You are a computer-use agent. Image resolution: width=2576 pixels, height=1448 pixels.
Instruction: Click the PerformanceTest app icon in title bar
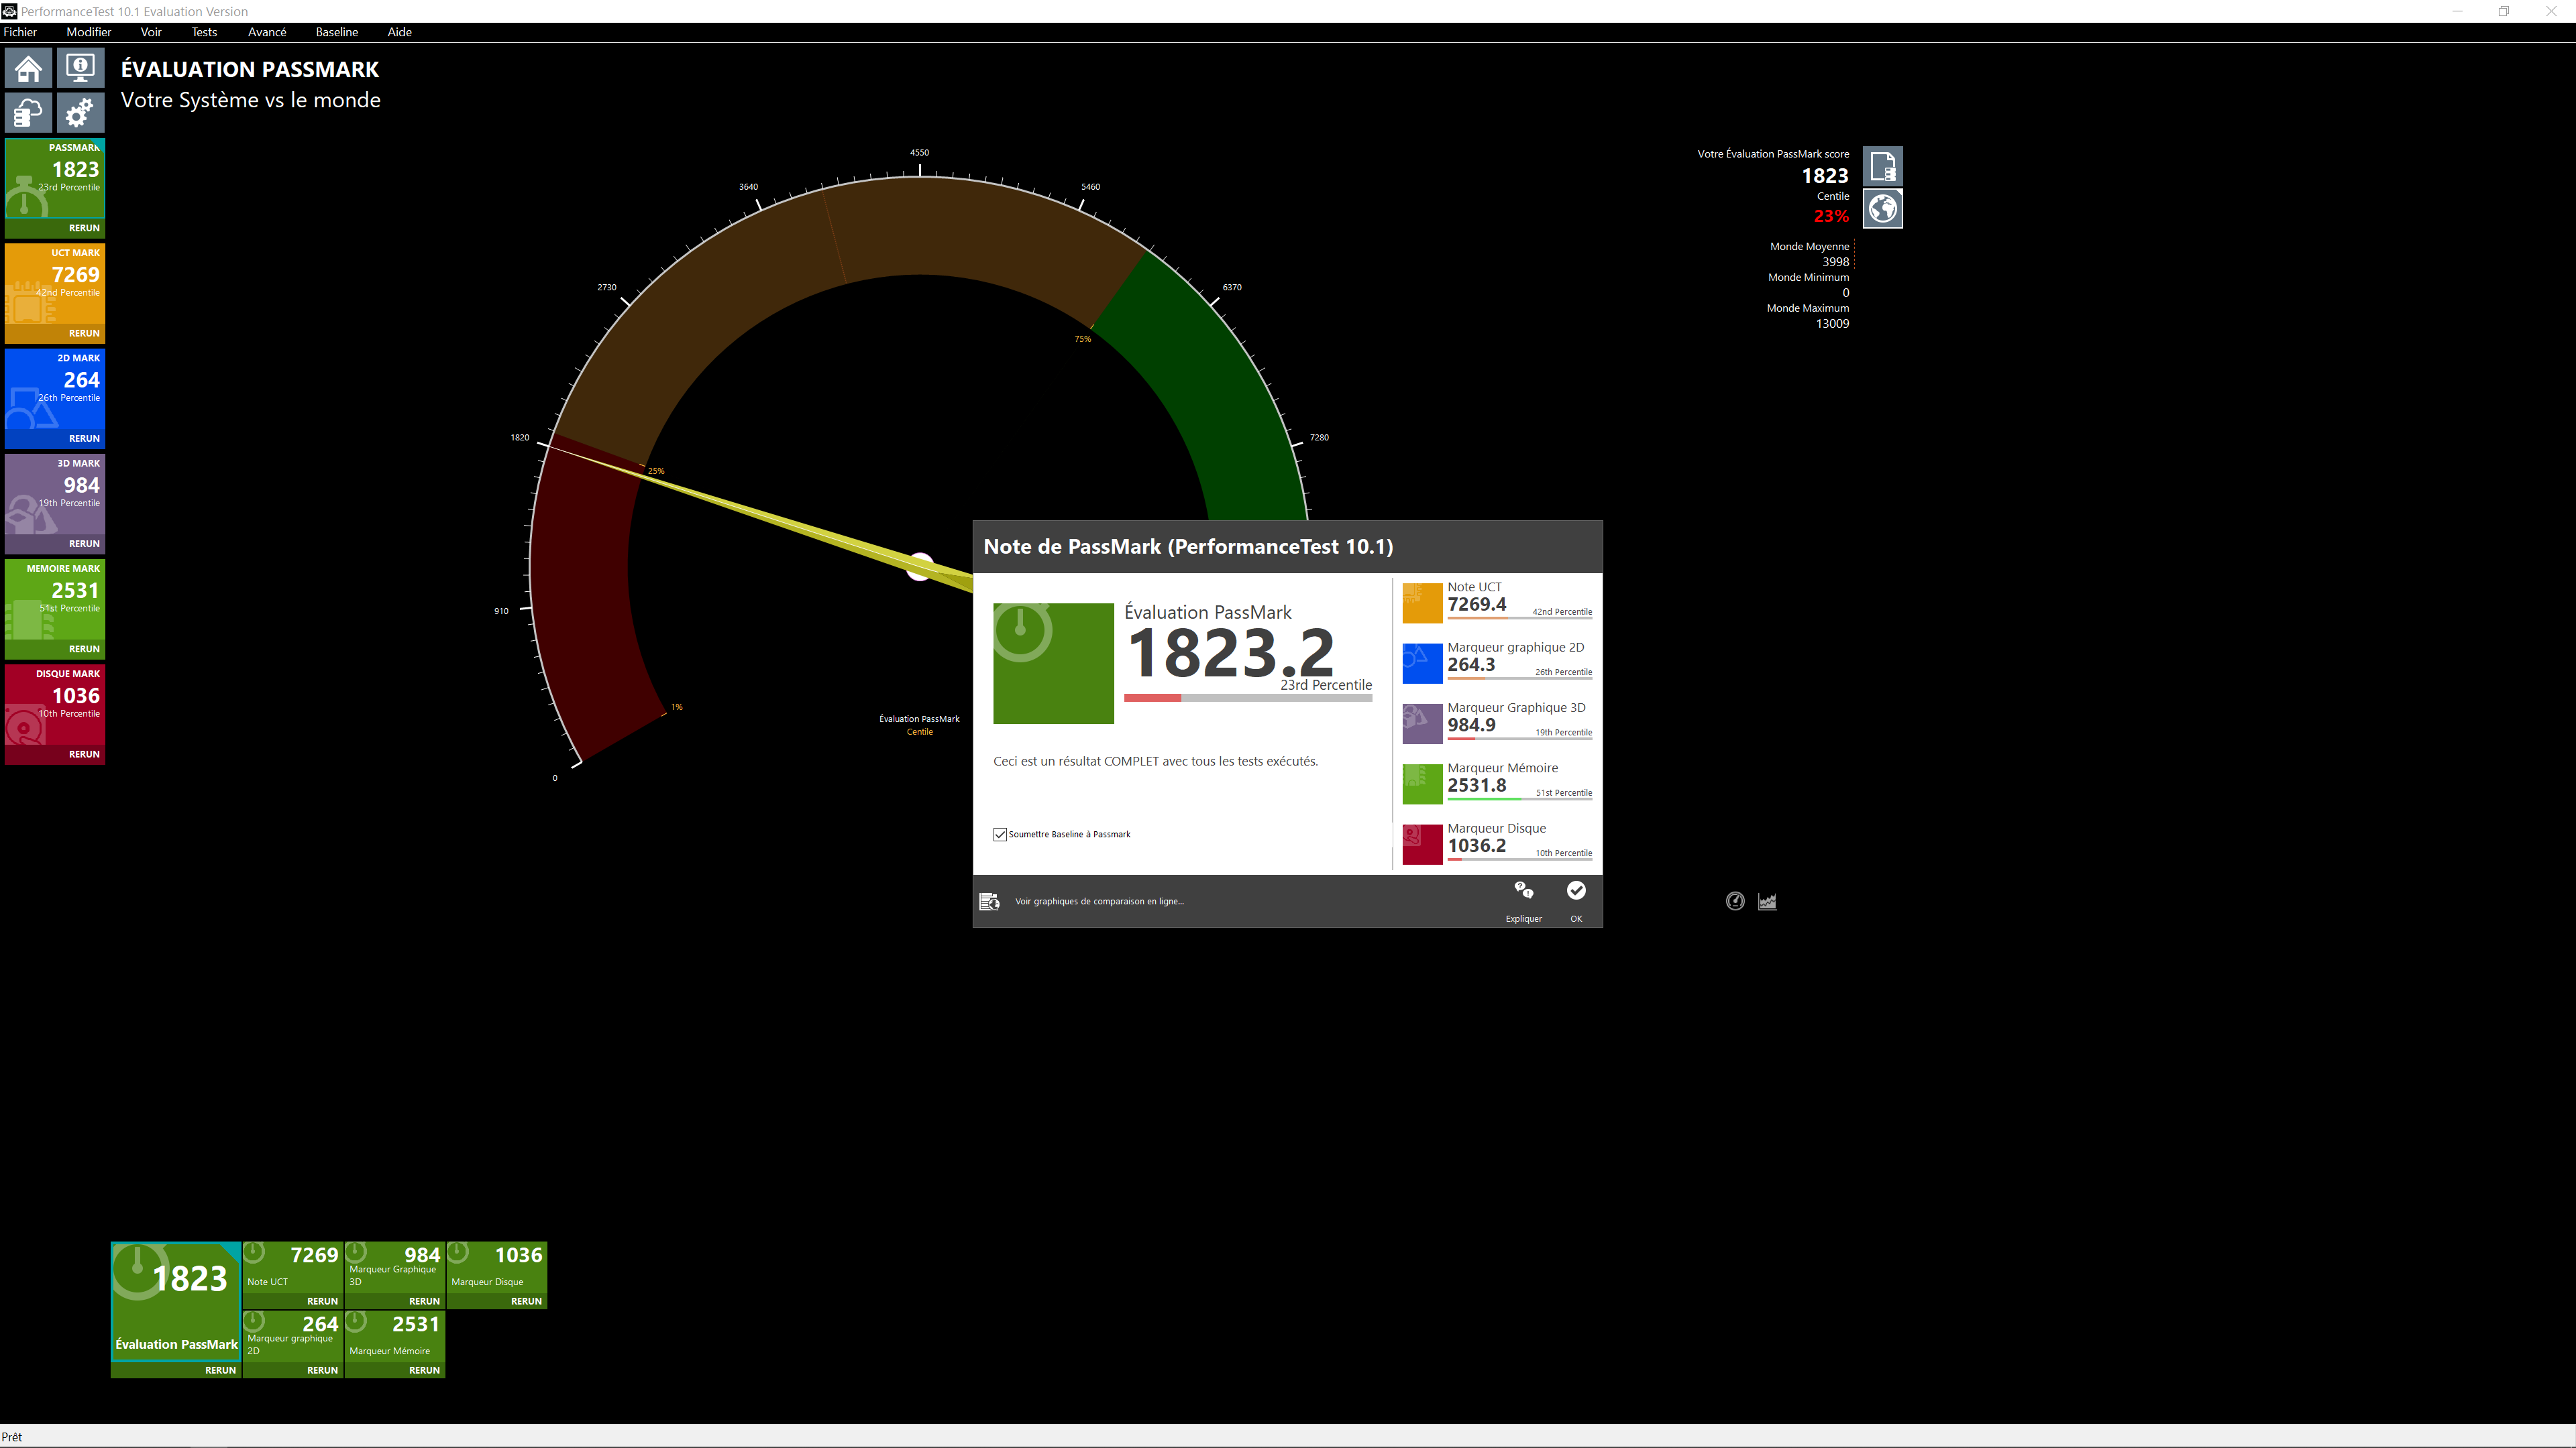pos(9,11)
